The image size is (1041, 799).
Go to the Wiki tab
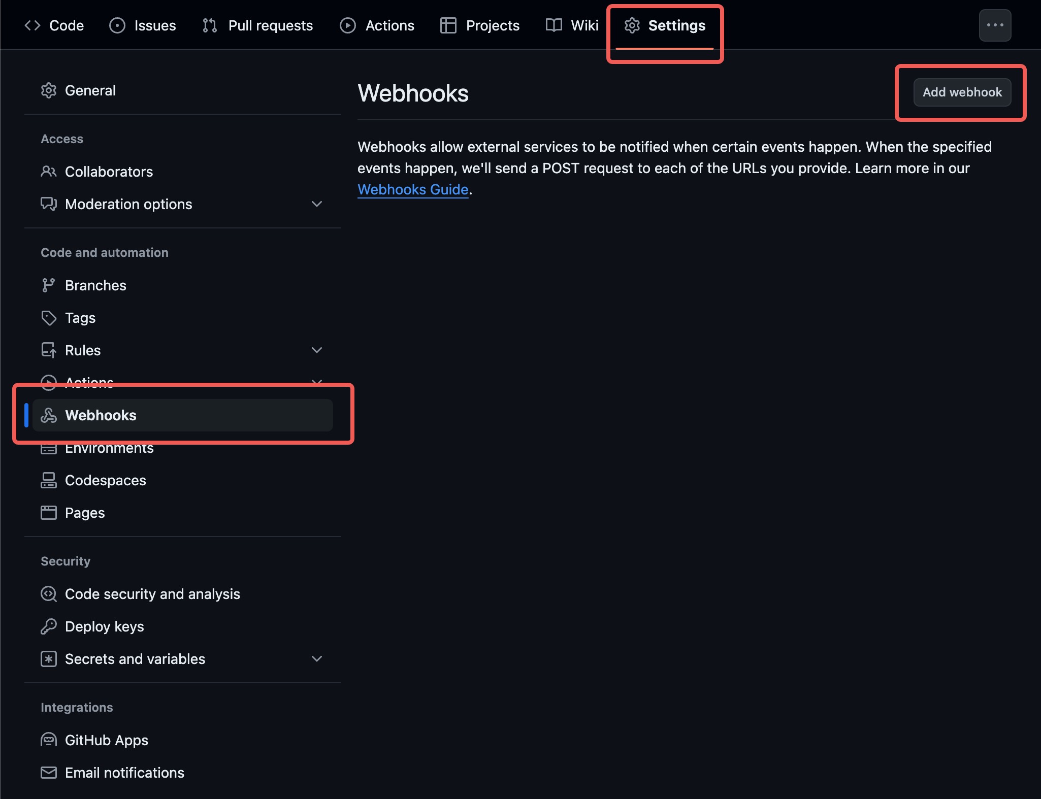click(x=572, y=25)
